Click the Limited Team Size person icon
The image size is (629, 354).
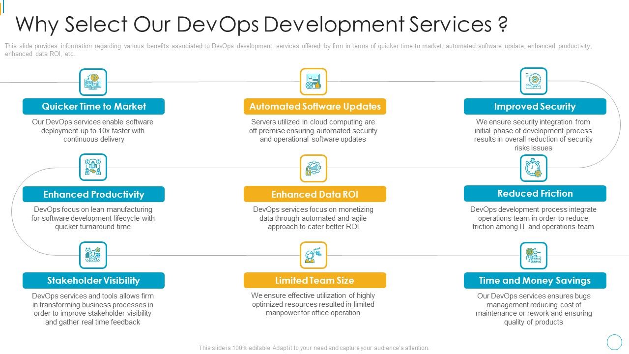pyautogui.click(x=314, y=255)
